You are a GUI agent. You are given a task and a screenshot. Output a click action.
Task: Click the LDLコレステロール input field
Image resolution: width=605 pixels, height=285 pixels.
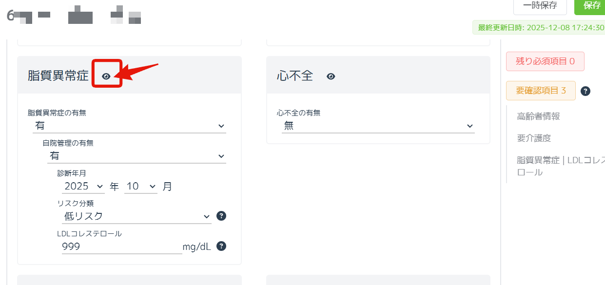[x=121, y=247]
